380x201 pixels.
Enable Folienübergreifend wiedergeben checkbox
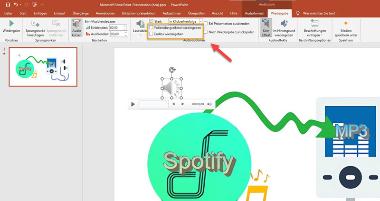click(151, 28)
